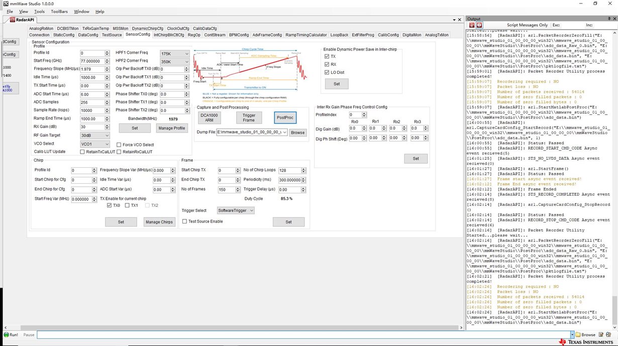
Task: Toggle the RX dynamic power save checkbox
Action: [327, 64]
